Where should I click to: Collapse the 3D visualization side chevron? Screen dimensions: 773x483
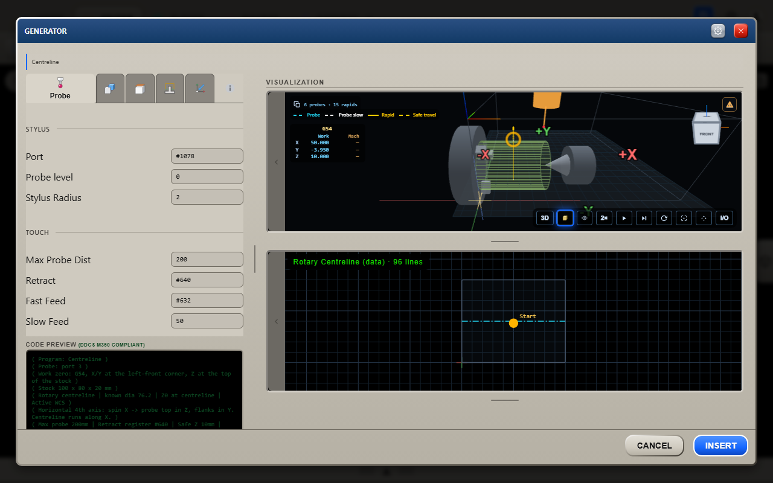[277, 162]
